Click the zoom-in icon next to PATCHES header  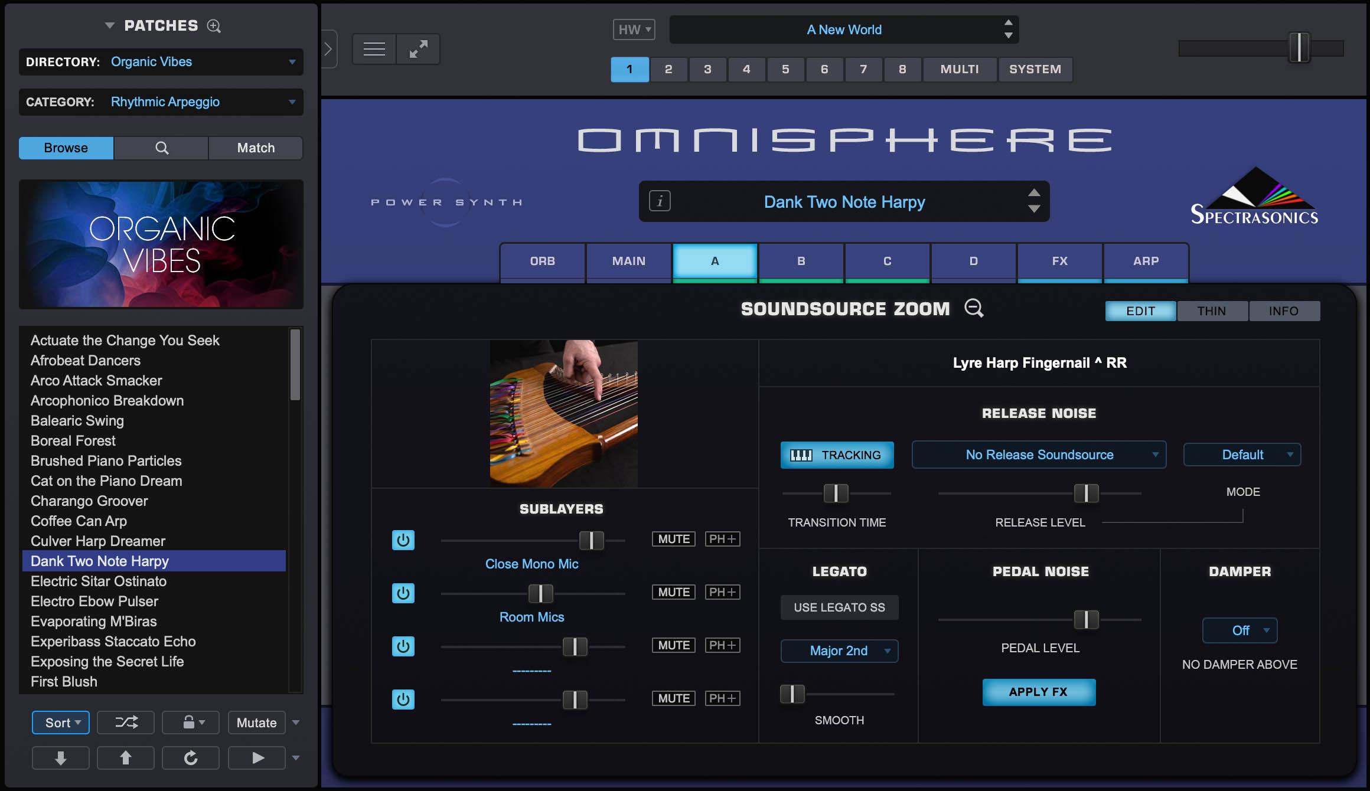[213, 26]
